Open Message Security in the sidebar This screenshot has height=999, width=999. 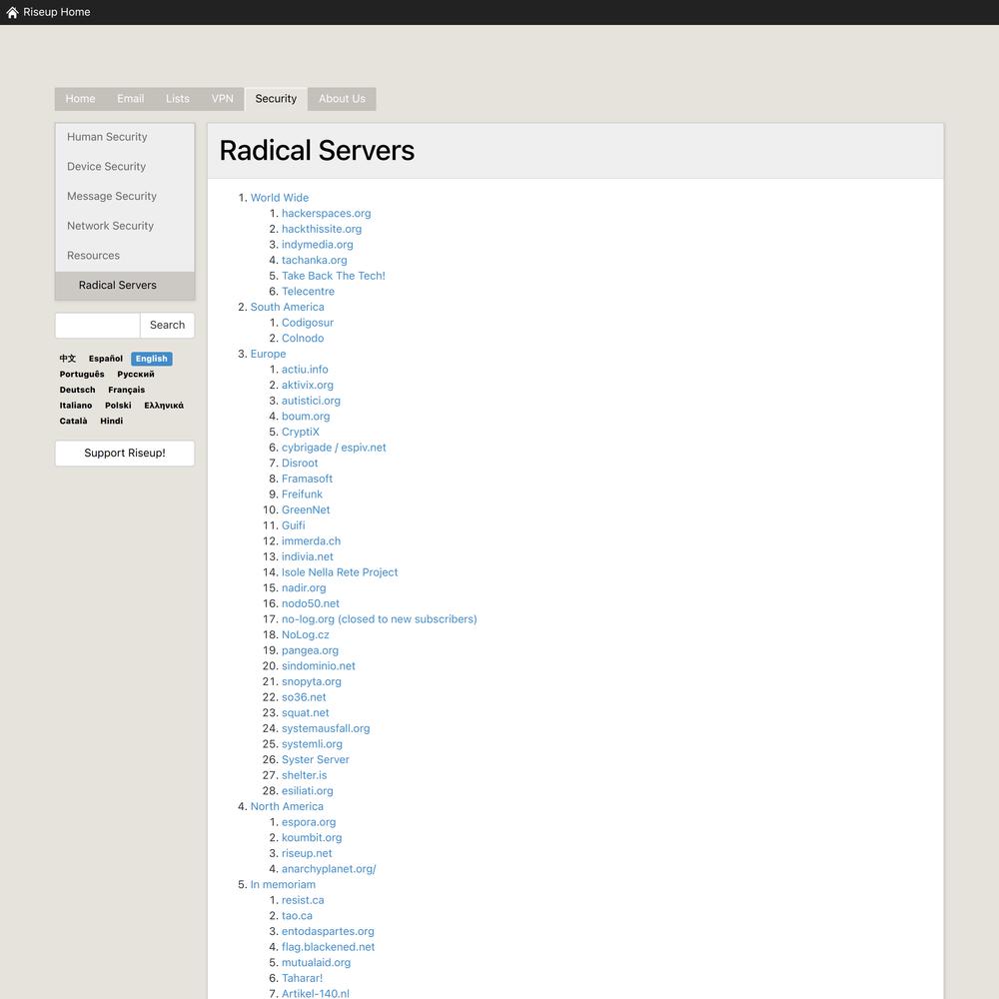point(125,196)
